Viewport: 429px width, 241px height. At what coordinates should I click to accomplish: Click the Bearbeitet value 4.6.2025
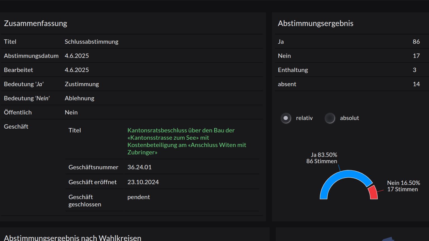77,70
